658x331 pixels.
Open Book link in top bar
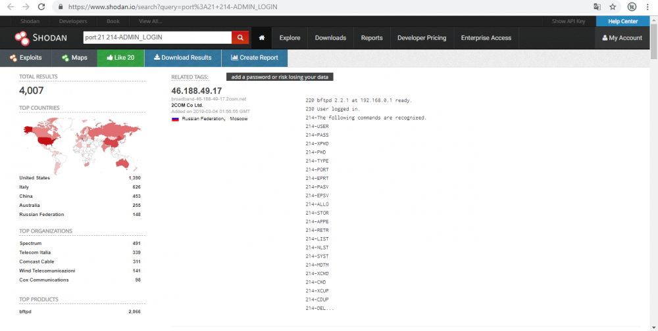click(113, 22)
